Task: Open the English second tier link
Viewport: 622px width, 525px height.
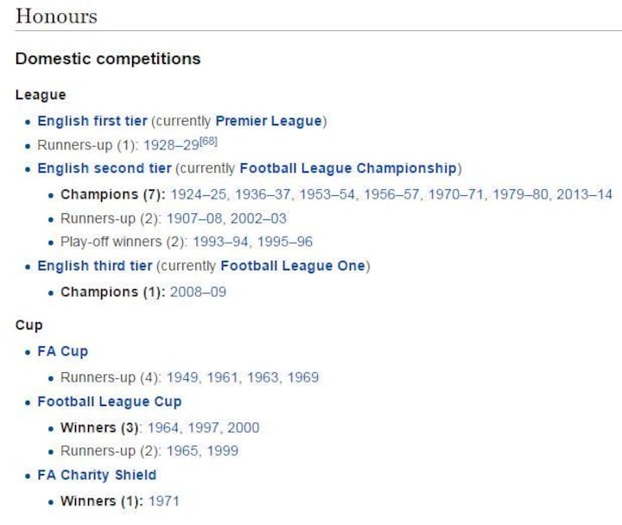Action: click(x=104, y=168)
